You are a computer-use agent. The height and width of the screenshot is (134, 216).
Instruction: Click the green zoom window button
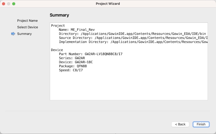[14, 4]
